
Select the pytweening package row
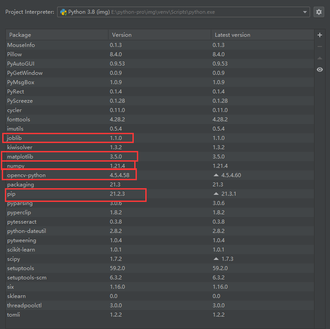click(160, 240)
